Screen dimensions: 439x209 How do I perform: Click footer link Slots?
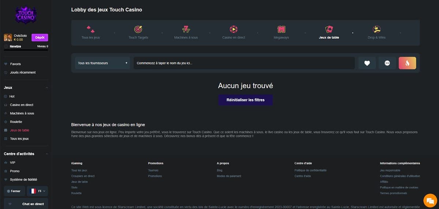74,187
